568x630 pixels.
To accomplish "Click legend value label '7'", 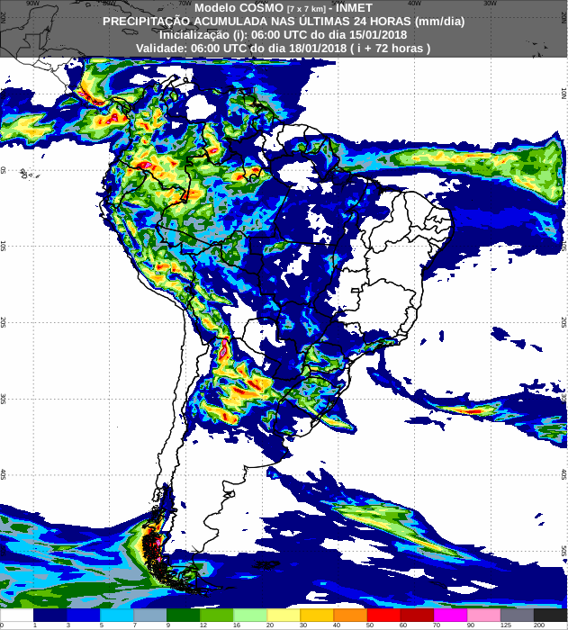I will 135,625.
